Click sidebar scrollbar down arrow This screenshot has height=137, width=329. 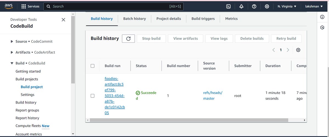pos(73,134)
